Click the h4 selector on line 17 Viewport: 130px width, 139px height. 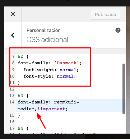(x=20, y=128)
